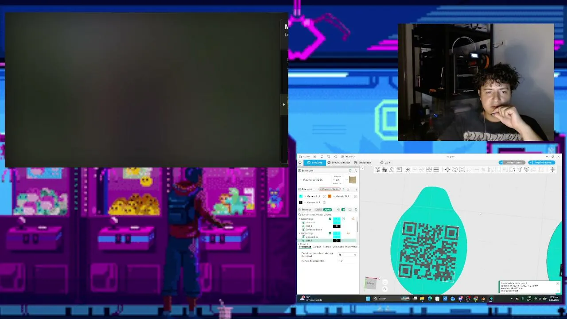567x319 pixels.
Task: Click the Laminar cama button
Action: (x=515, y=163)
